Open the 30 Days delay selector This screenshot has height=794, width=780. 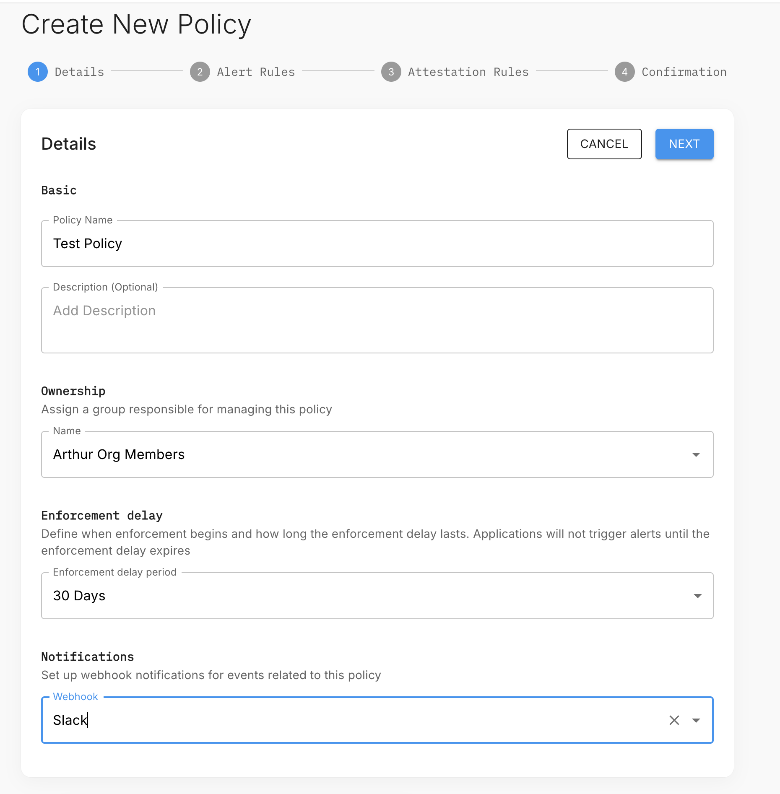(x=377, y=596)
